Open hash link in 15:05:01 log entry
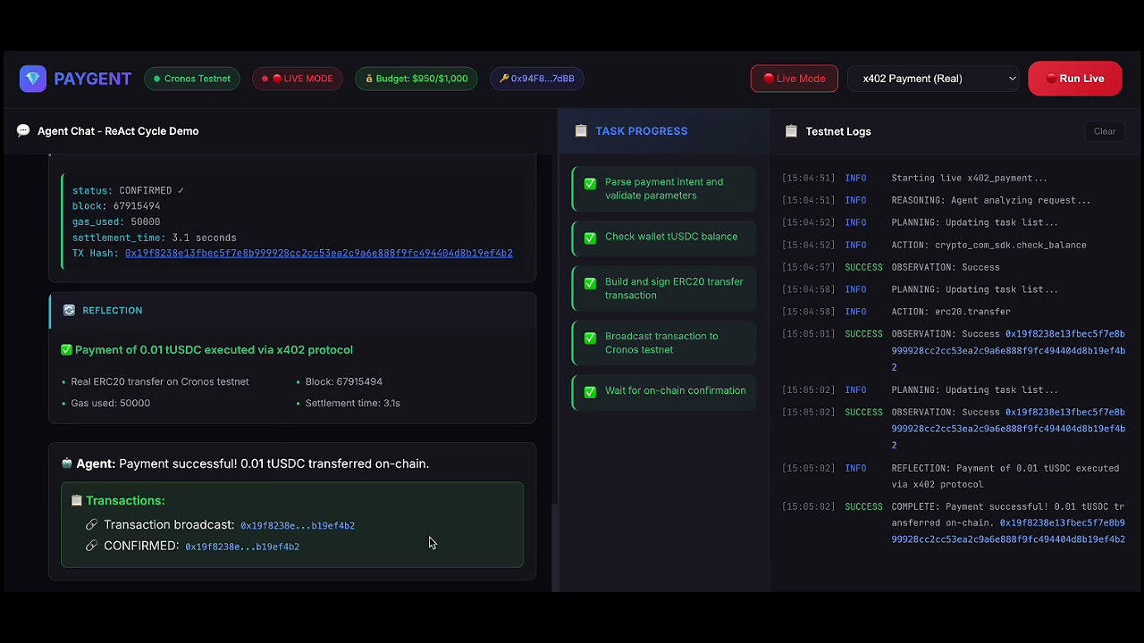The height and width of the screenshot is (643, 1144). click(x=1008, y=351)
